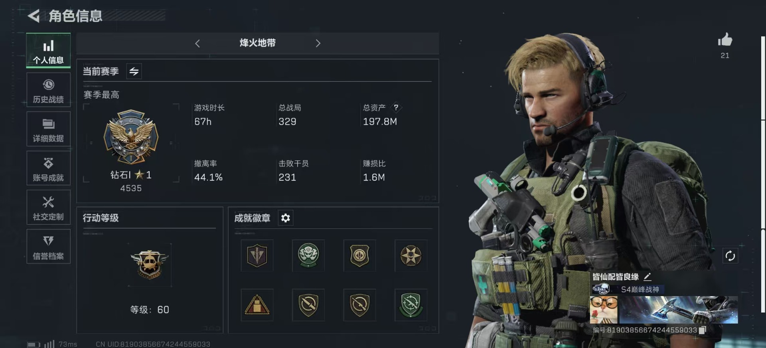Copy the player ID number via copy icon
The height and width of the screenshot is (348, 766).
703,330
